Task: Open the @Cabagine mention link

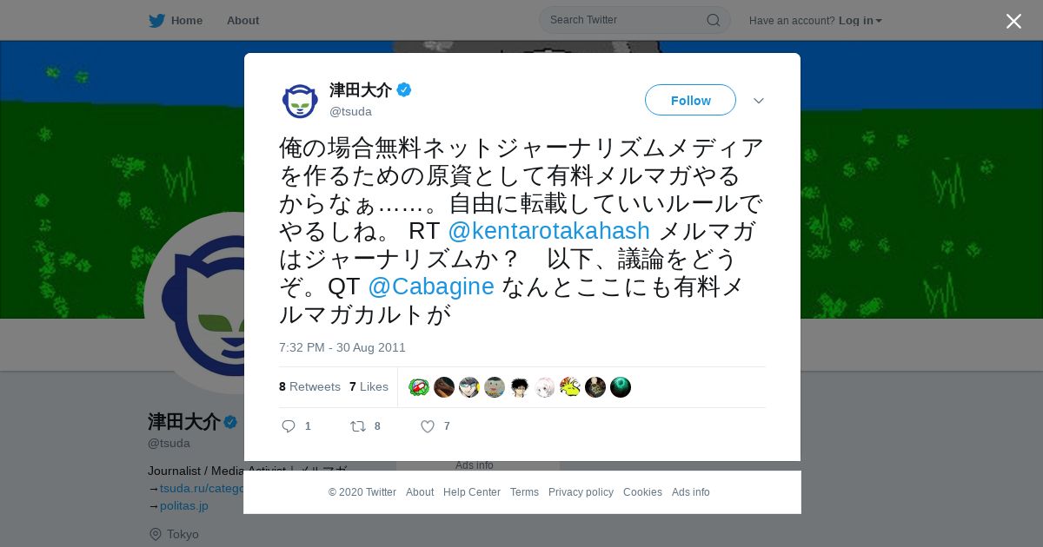Action: point(431,287)
